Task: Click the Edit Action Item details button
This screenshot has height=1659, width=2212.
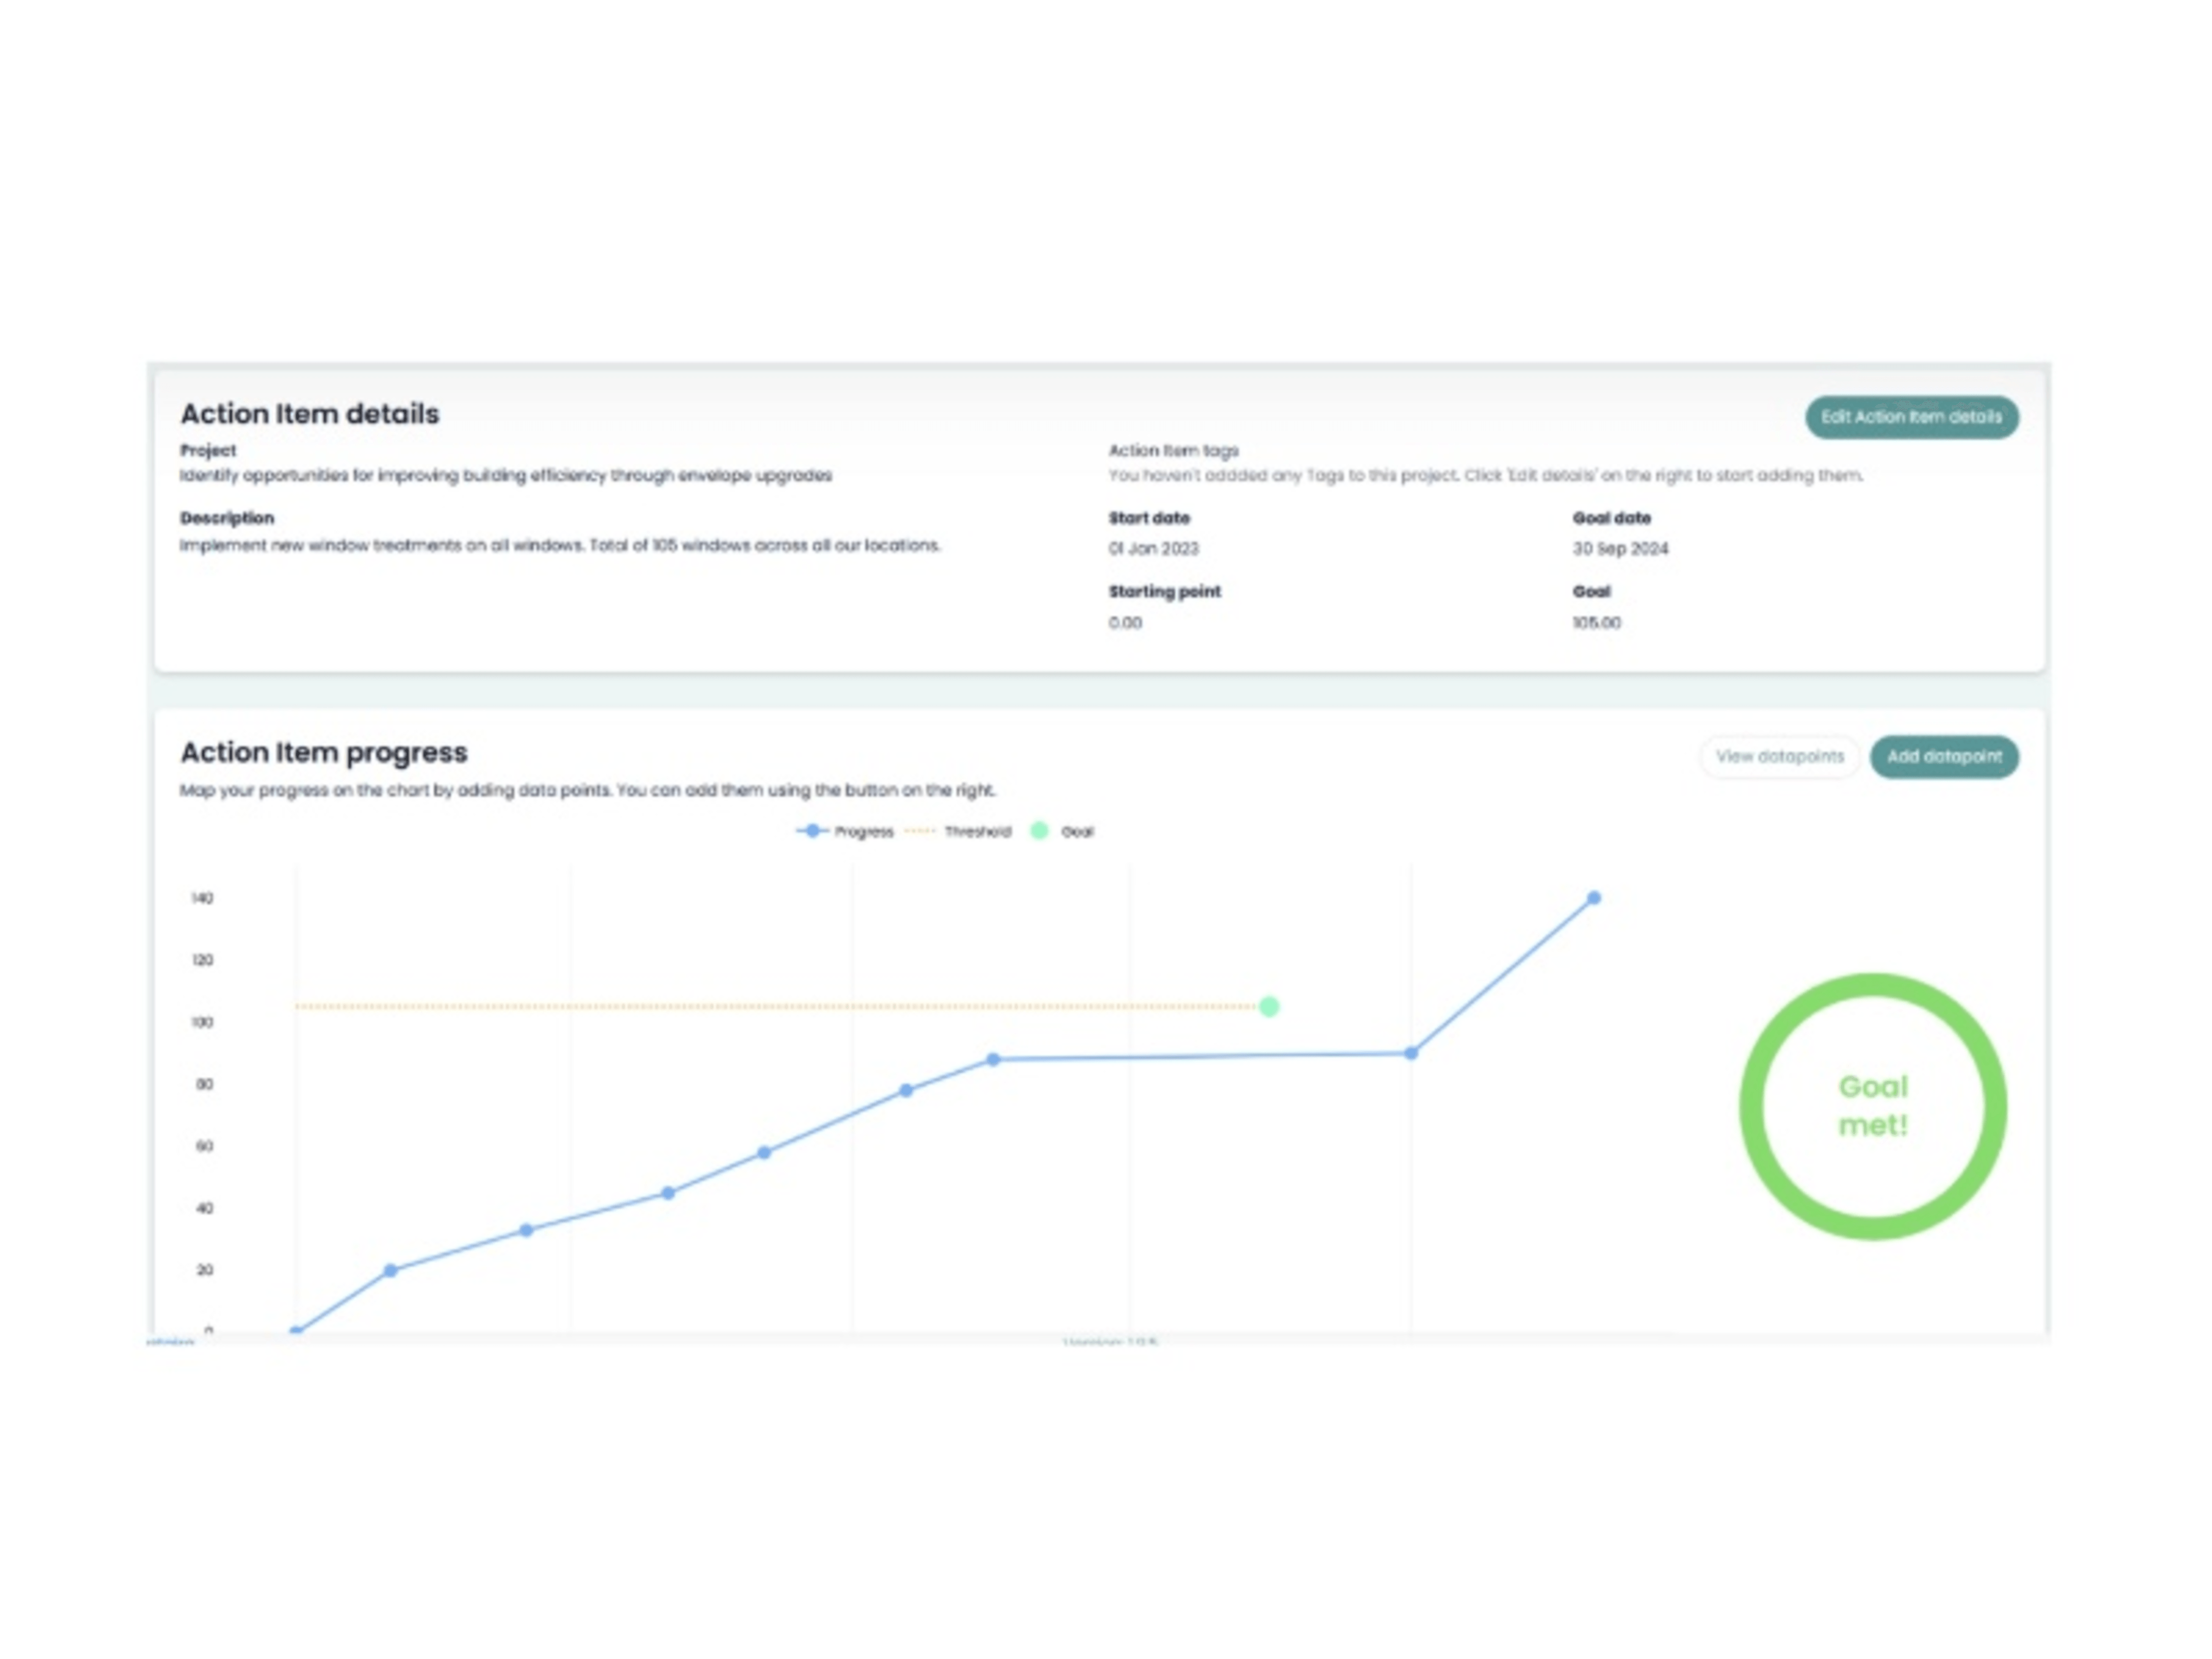Action: 1910,417
